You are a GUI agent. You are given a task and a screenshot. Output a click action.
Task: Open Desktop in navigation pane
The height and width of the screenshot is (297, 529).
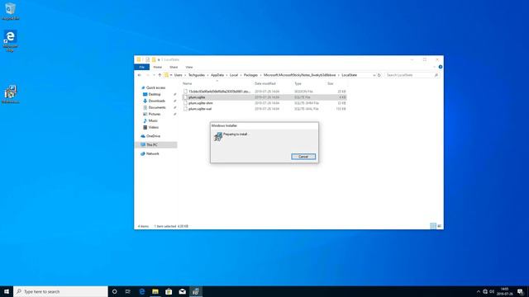point(155,94)
